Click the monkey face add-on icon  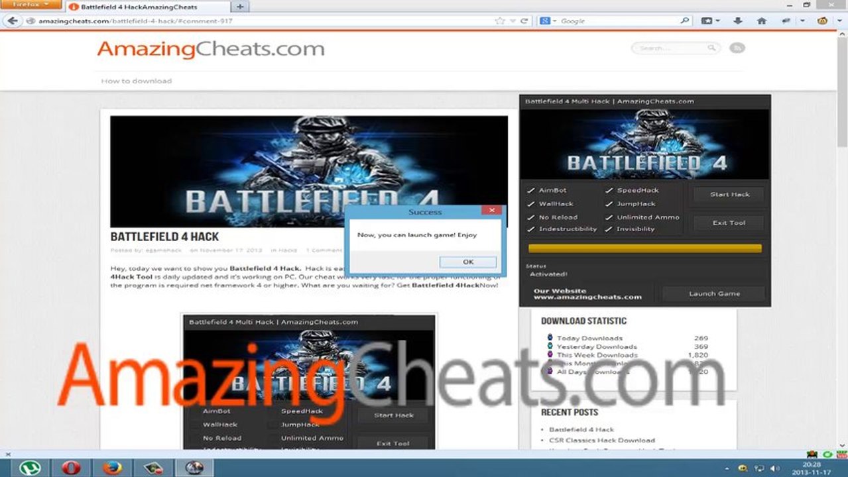tap(823, 21)
